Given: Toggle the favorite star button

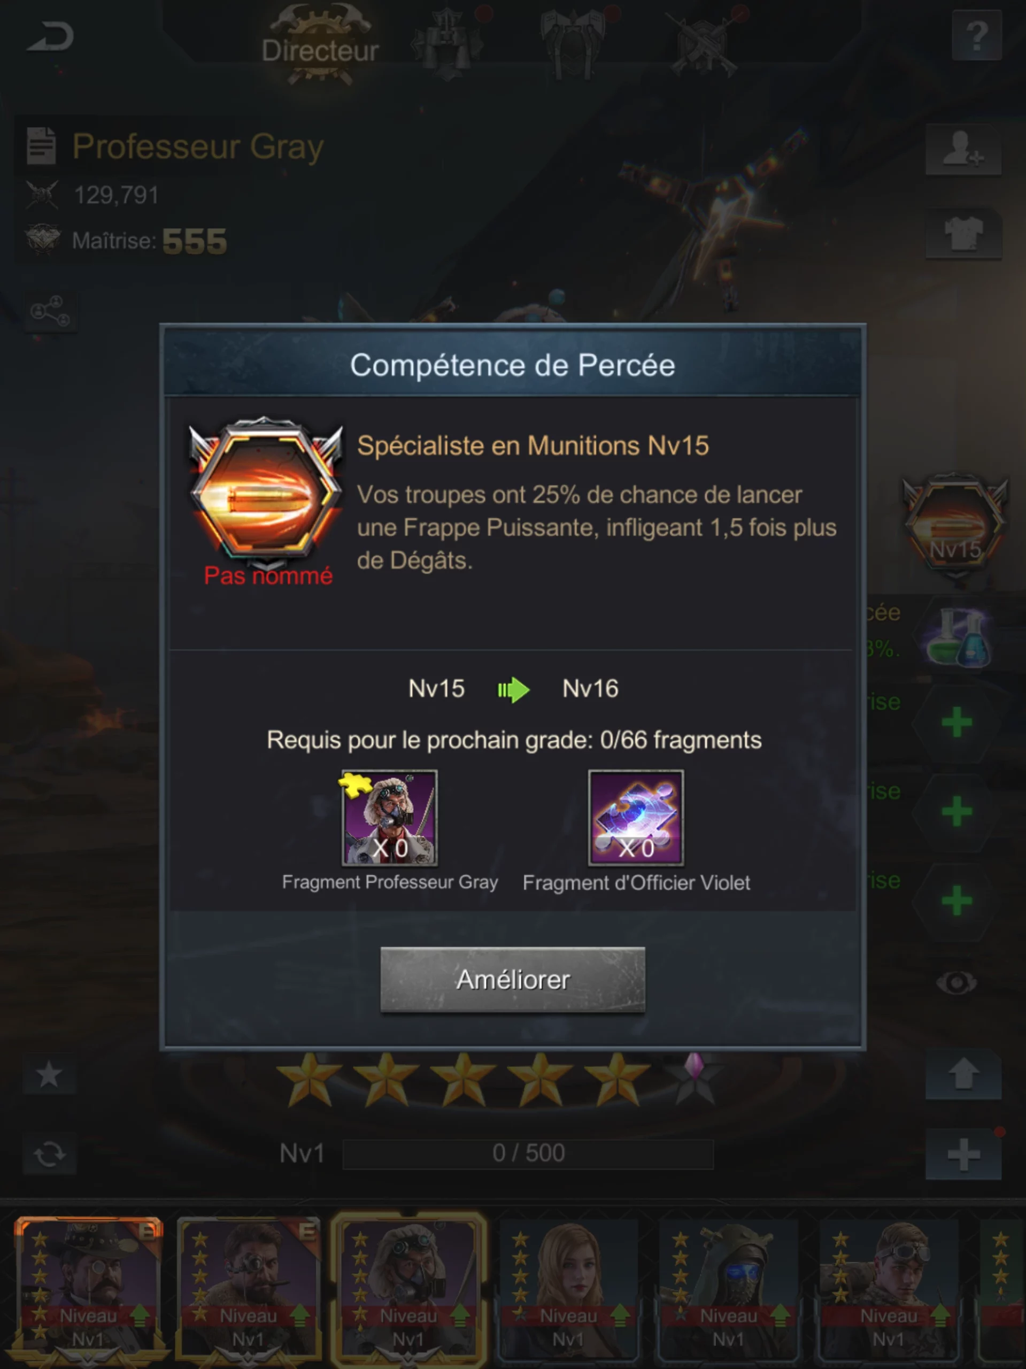Looking at the screenshot, I should pos(50,1074).
